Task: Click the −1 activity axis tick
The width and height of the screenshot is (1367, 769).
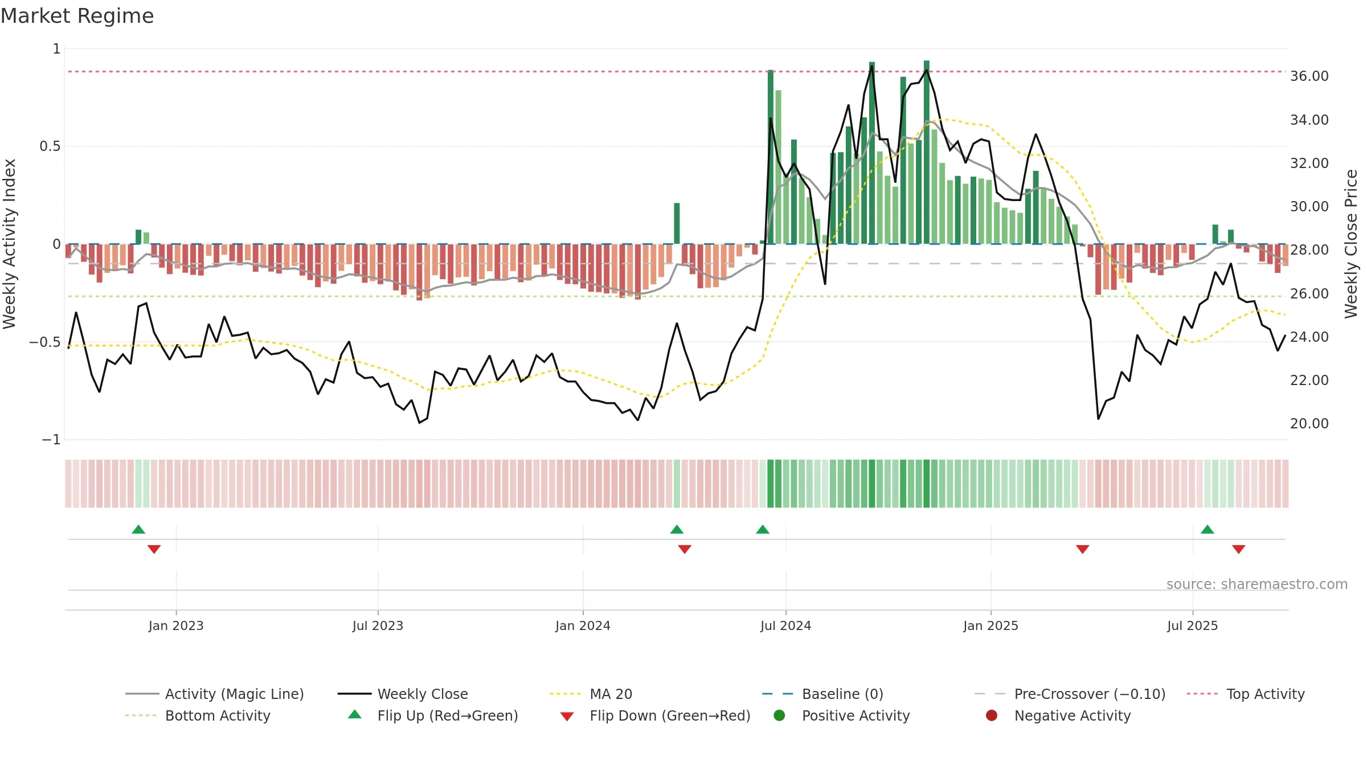Action: click(x=51, y=440)
